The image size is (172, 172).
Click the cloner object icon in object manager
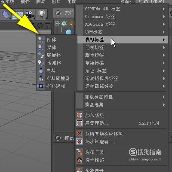(x=64, y=23)
